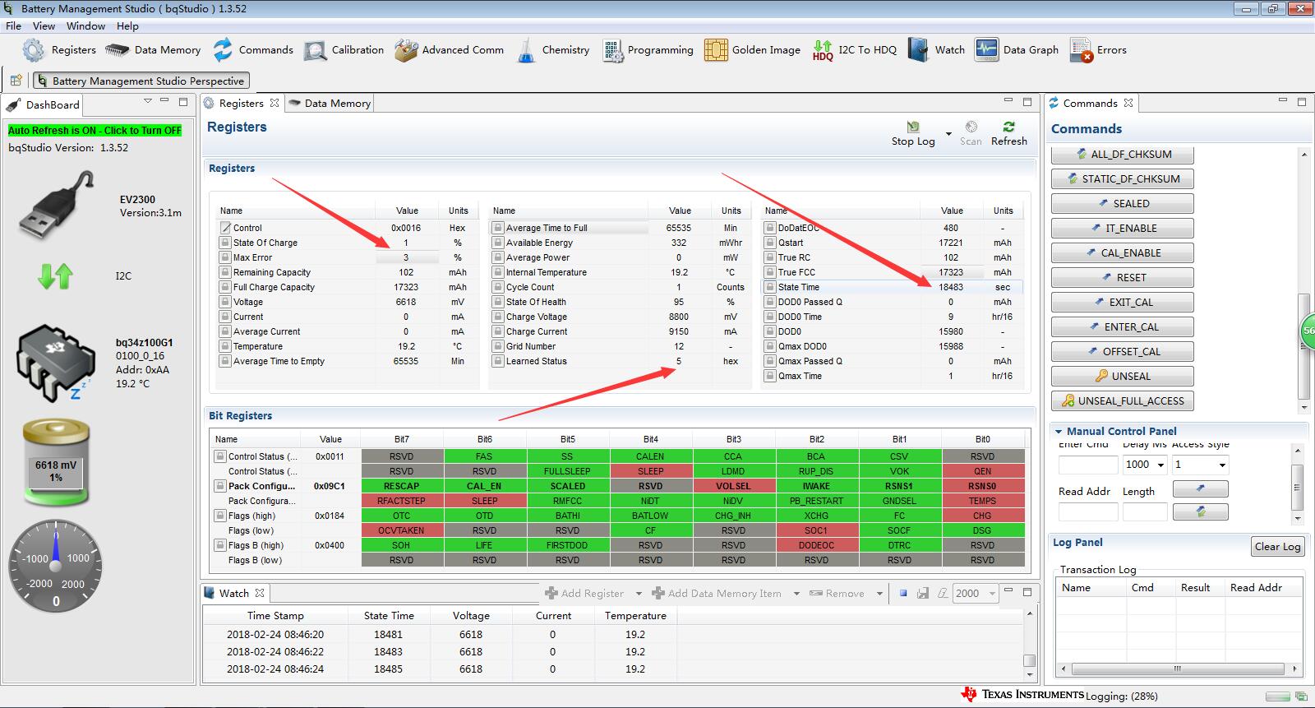The image size is (1315, 708).
Task: Open Add Data Memory Item dropdown arrow
Action: tap(796, 593)
